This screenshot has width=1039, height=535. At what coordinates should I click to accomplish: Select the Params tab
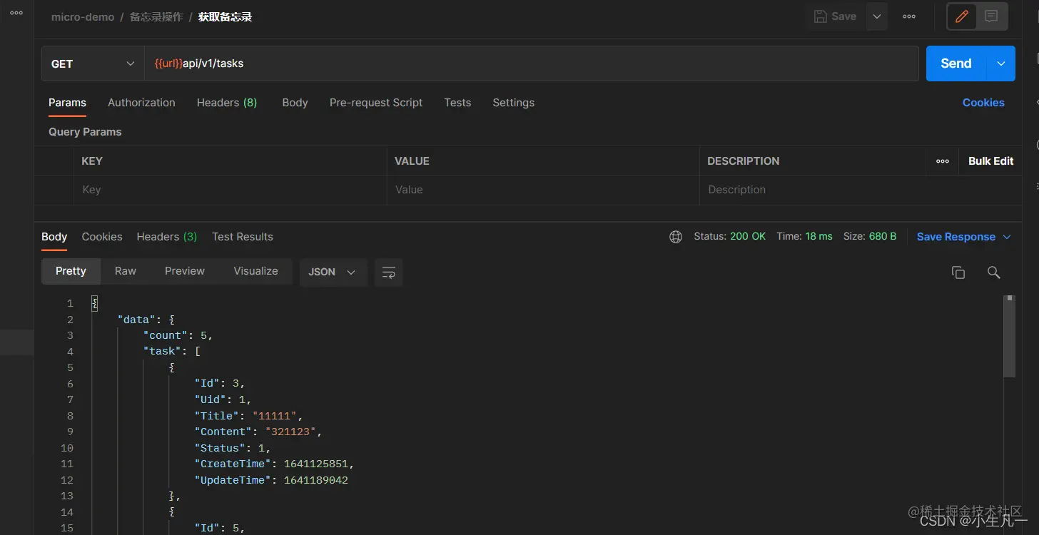tap(67, 103)
